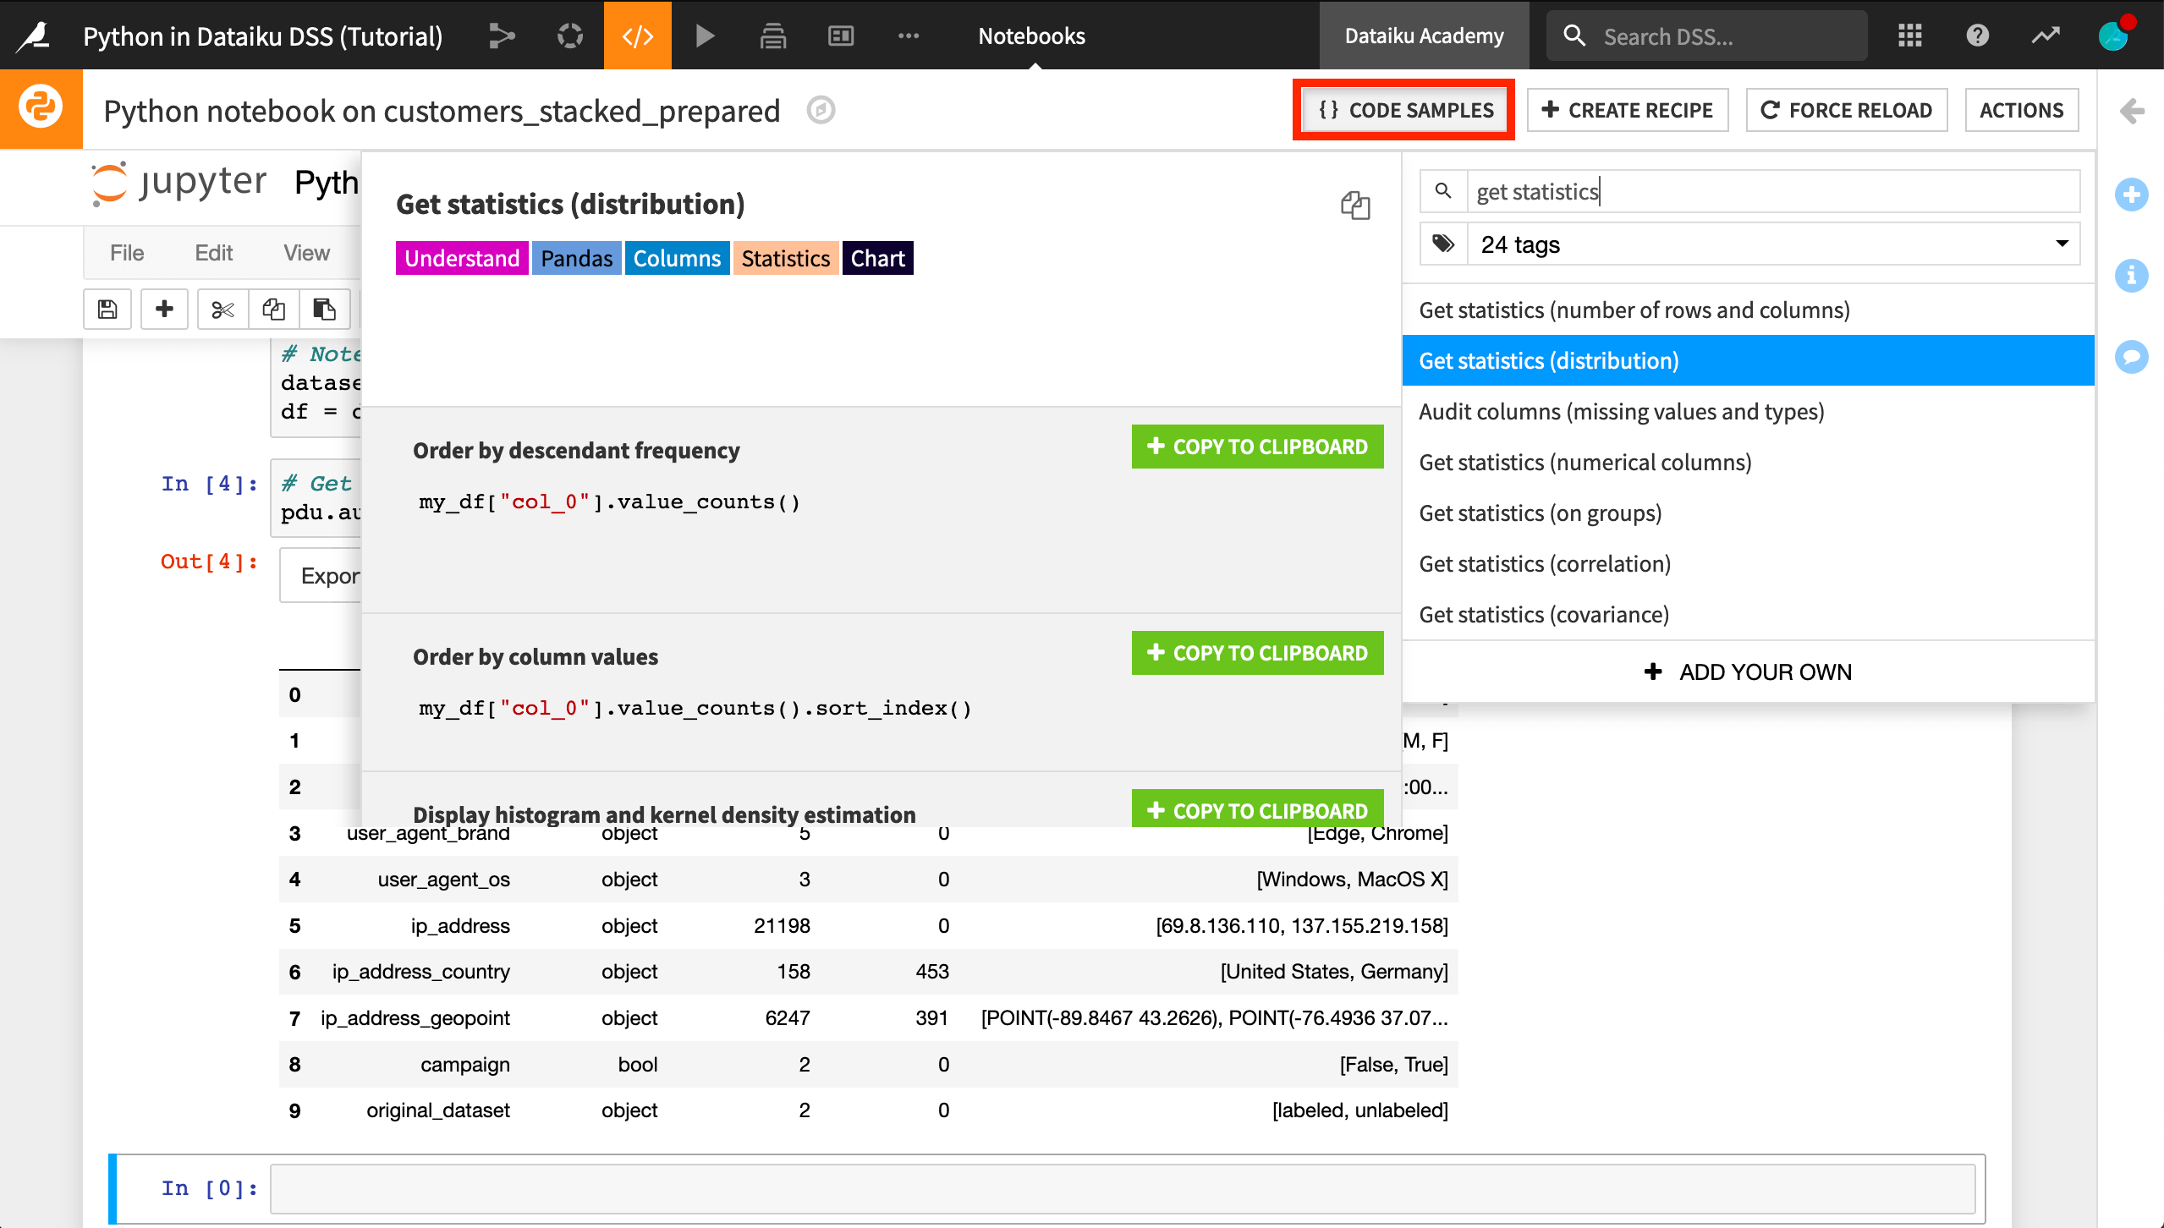
Task: Open the info icon in right sidebar
Action: click(x=2132, y=276)
